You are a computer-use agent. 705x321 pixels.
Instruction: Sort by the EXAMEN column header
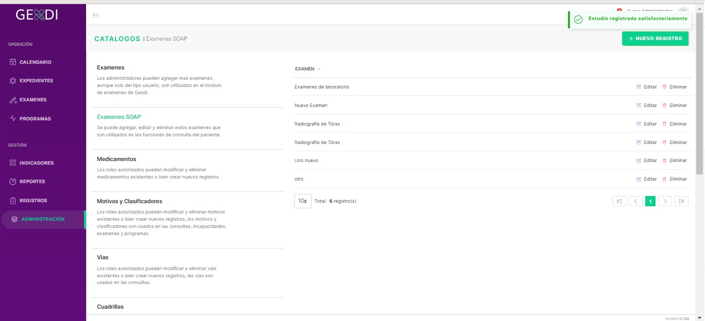308,69
